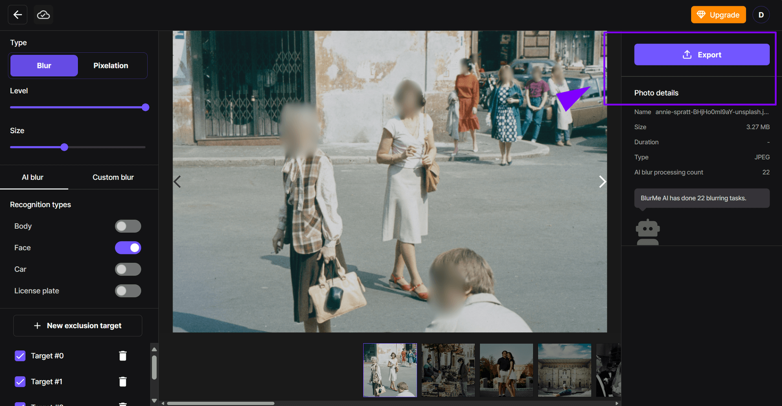Screen dimensions: 782x406
Task: Click the Recognition types heading
Action: click(x=40, y=204)
